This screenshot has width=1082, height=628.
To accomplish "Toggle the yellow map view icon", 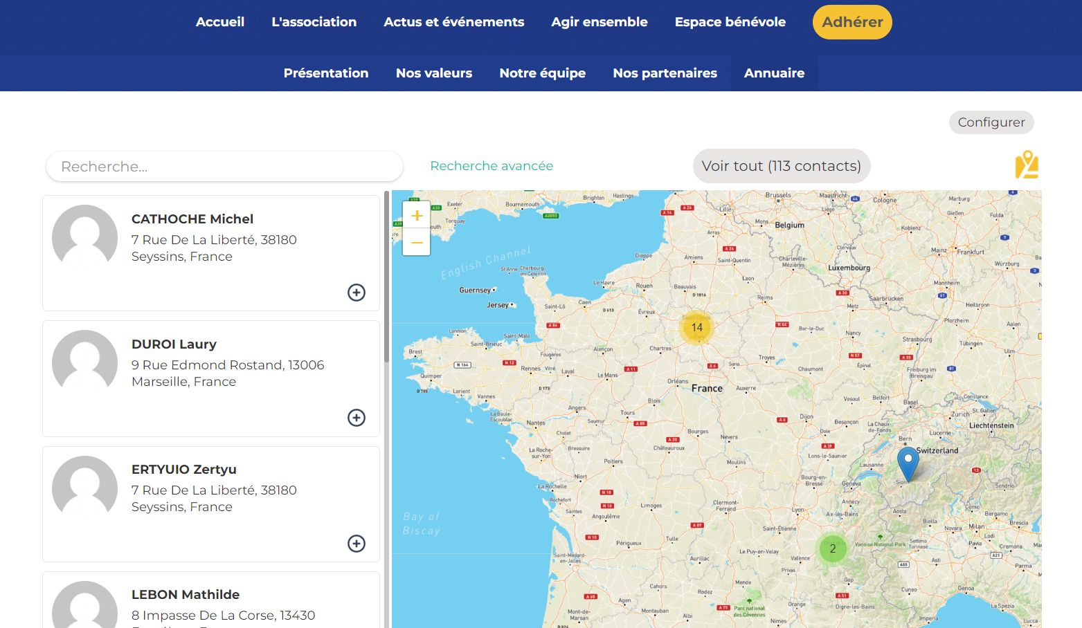I will [1027, 165].
